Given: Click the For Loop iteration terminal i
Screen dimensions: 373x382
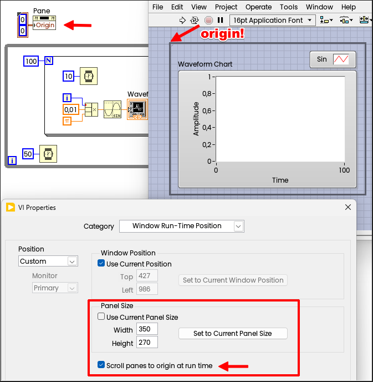Looking at the screenshot, I should (67, 98).
